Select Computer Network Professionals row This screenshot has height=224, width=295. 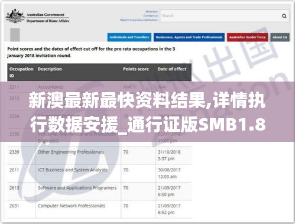pos(99,209)
